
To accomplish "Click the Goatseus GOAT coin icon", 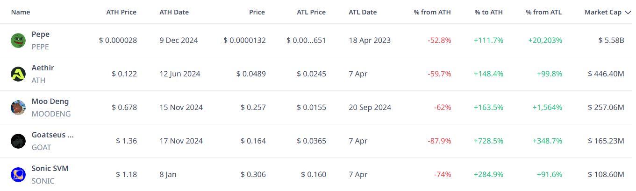I will (x=18, y=141).
